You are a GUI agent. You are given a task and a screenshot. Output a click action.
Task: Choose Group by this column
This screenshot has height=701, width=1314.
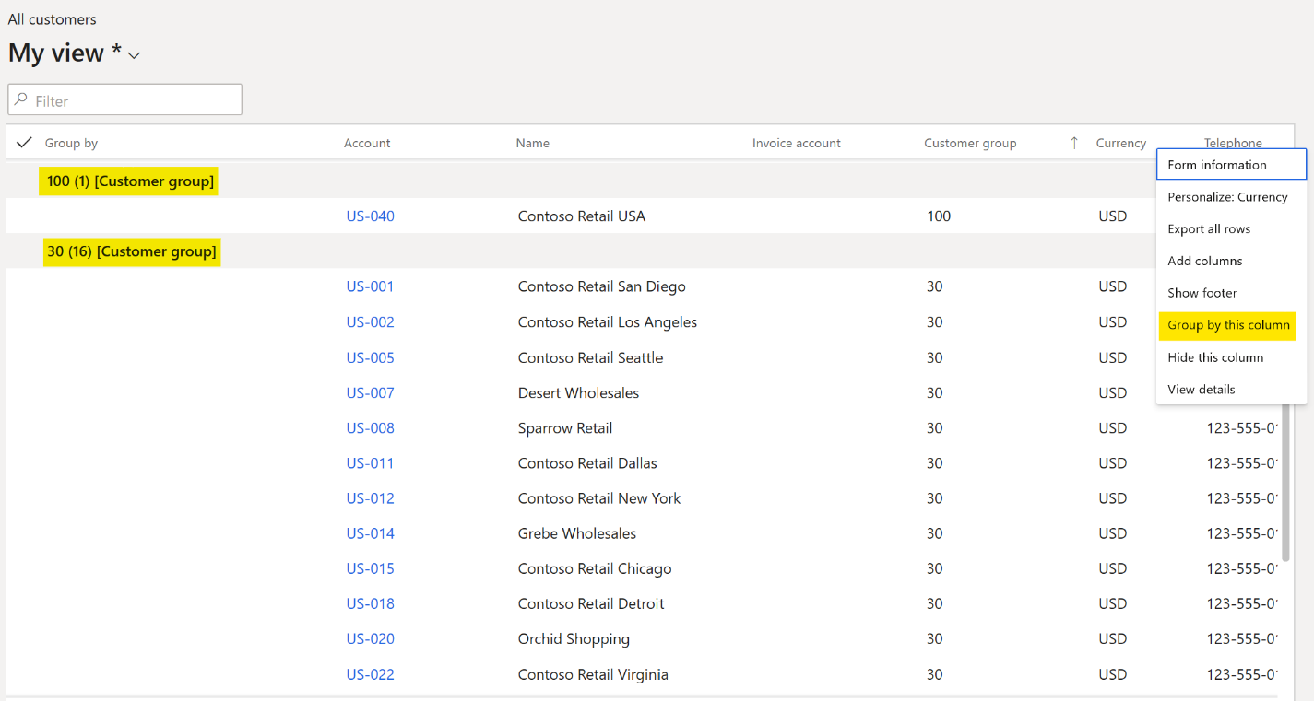[1231, 325]
